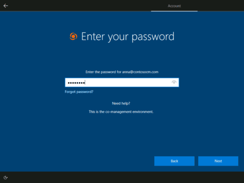Click the back arrow in the top bar
Viewport: 244px width, 183px height.
coord(6,6)
